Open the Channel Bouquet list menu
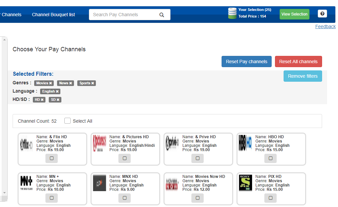The width and height of the screenshot is (338, 207). point(53,15)
